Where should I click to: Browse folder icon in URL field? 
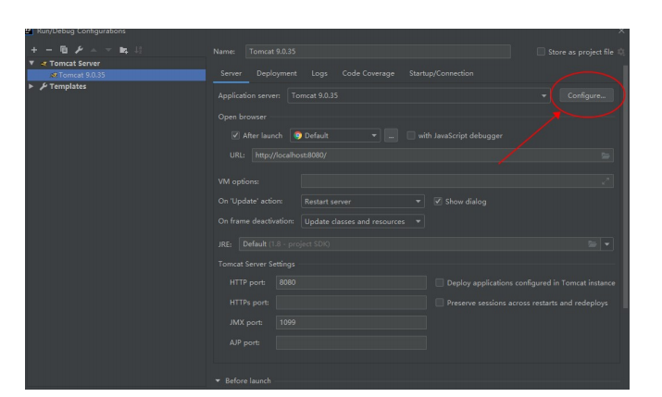point(606,155)
